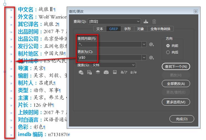The height and width of the screenshot is (140, 206).
Task: Click the 出品时间 label in the document
Action: (28, 32)
